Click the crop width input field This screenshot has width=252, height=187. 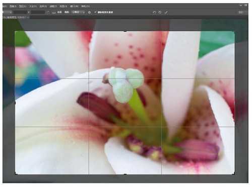coord(20,12)
